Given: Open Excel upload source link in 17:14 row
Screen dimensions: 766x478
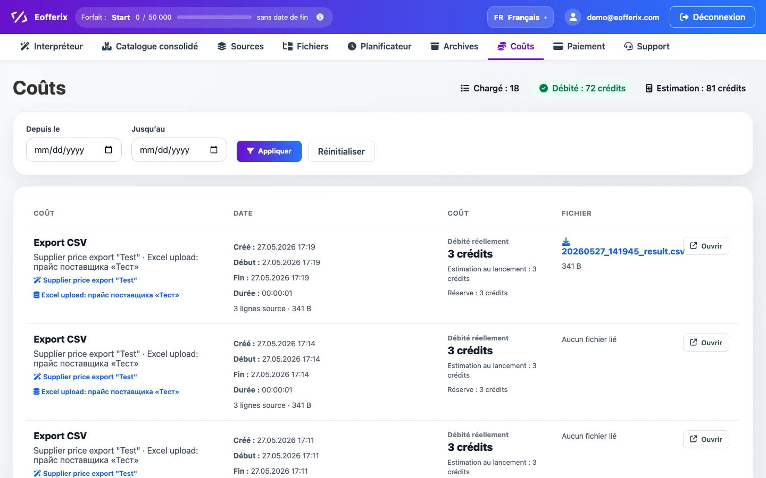Looking at the screenshot, I should [106, 391].
